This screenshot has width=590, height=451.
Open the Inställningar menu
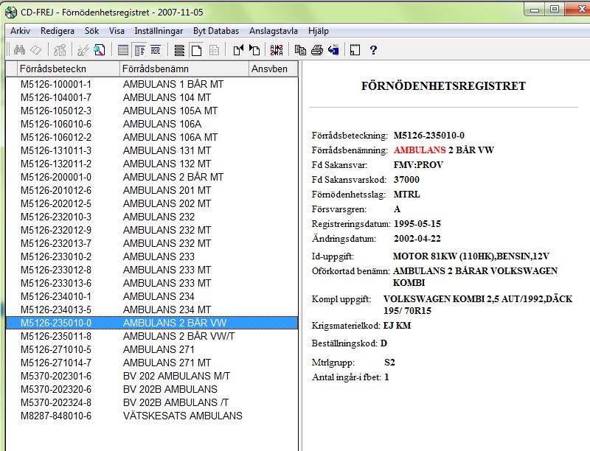coord(159,31)
